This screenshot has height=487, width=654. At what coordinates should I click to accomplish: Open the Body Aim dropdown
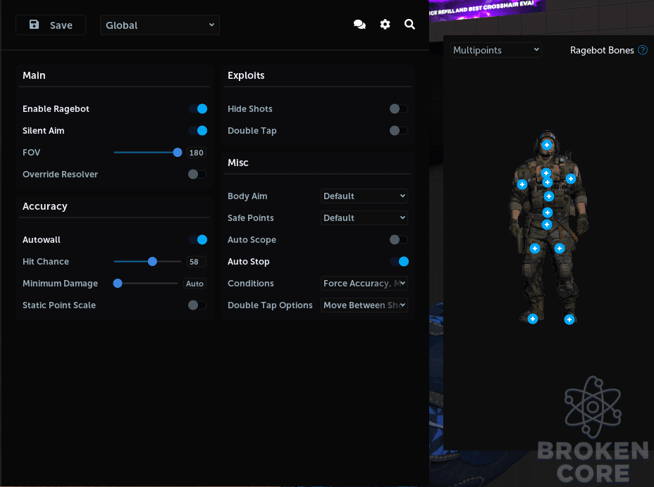(364, 196)
